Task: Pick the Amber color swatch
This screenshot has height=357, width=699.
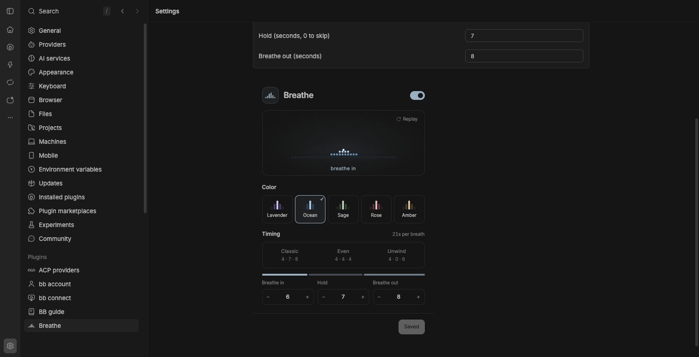Action: click(x=409, y=209)
